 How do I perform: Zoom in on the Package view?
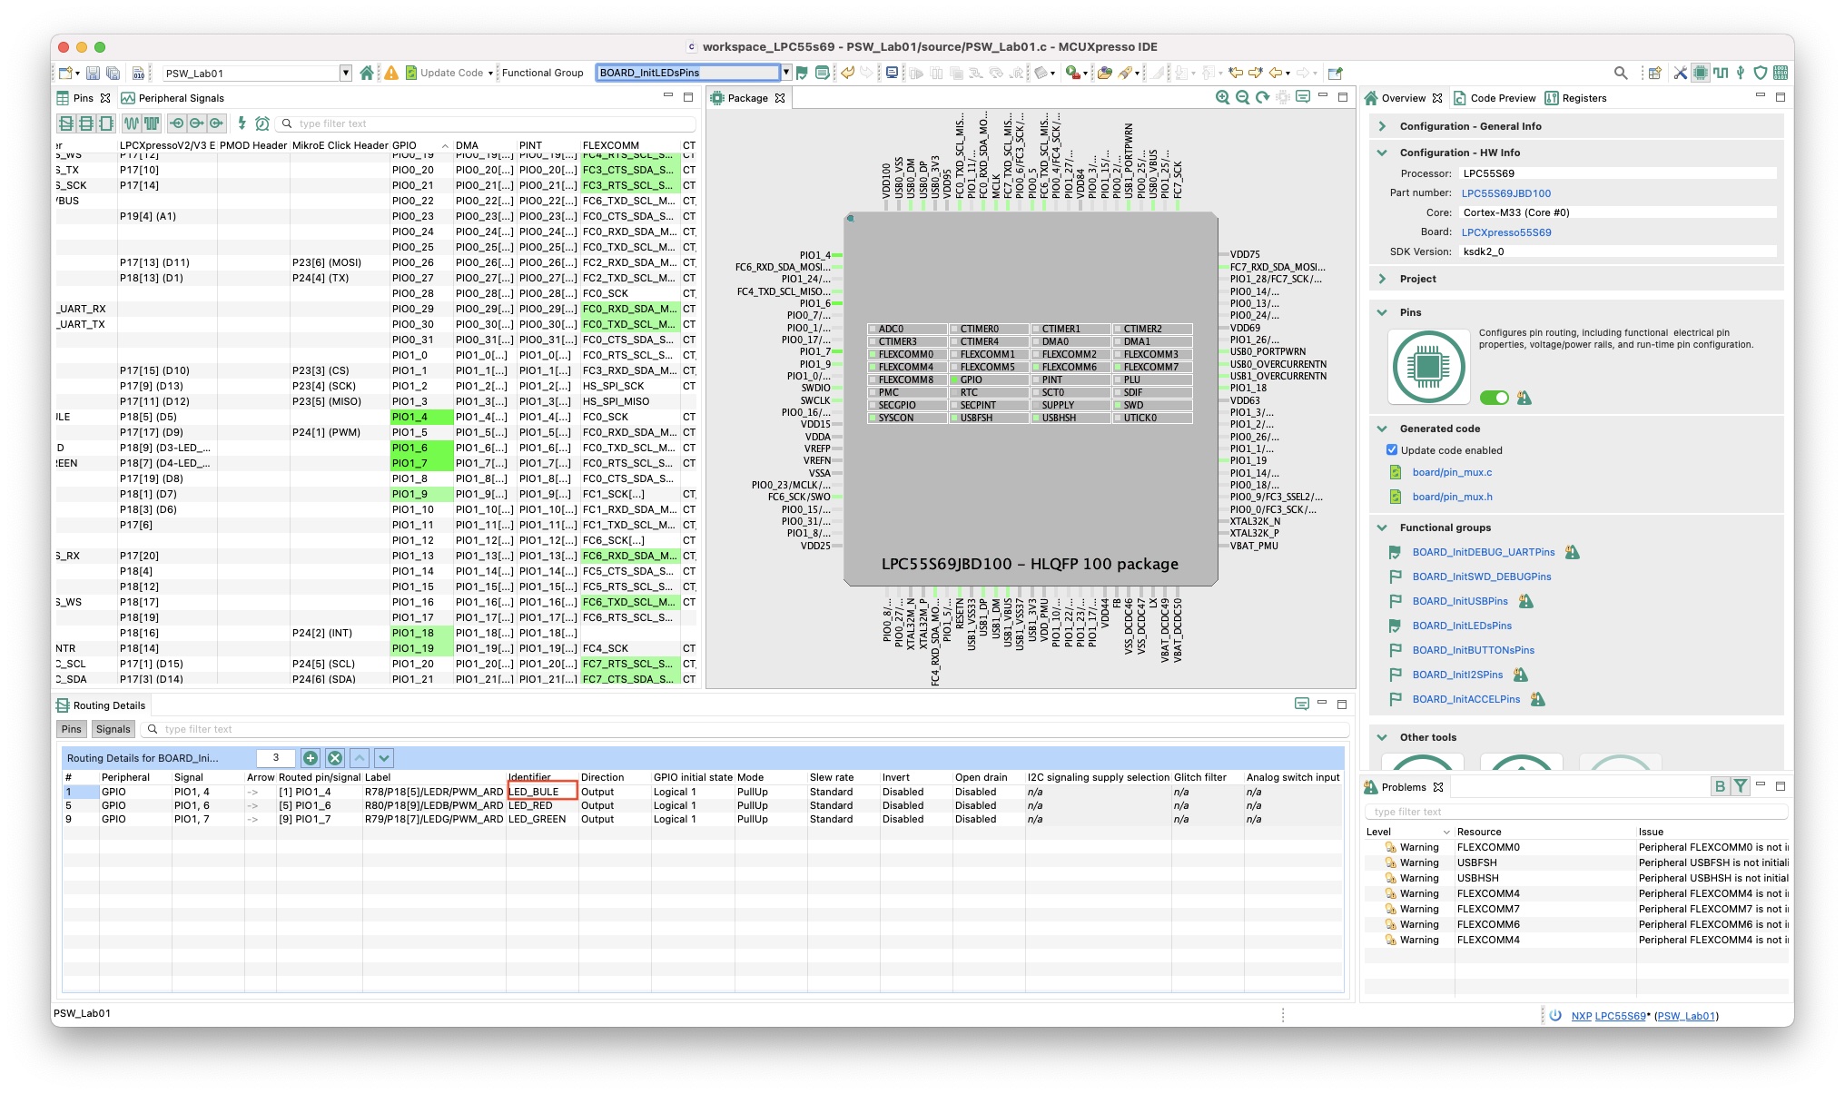tap(1222, 97)
